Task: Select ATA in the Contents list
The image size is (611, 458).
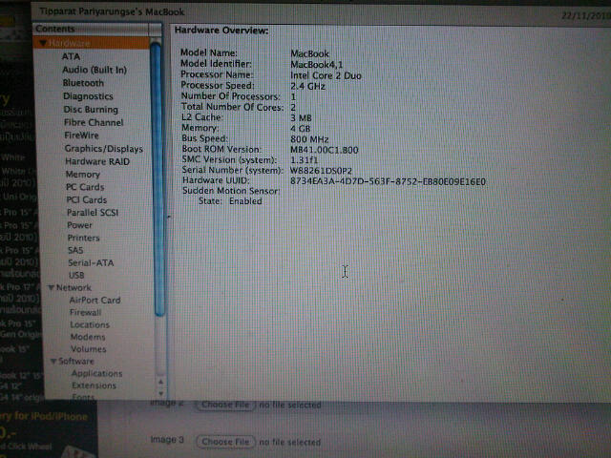Action: pyautogui.click(x=71, y=56)
